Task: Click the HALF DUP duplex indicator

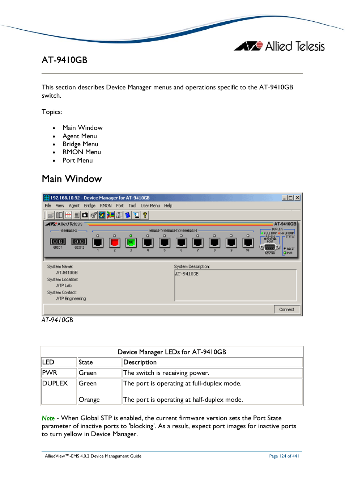Action: pyautogui.click(x=286, y=233)
